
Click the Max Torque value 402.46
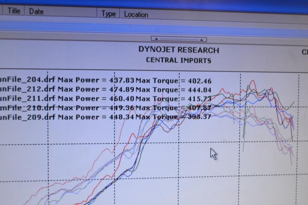tap(200, 81)
